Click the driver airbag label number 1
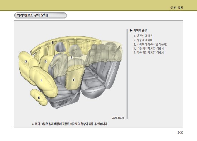The width and height of the screenshot is (197, 141). point(42,81)
